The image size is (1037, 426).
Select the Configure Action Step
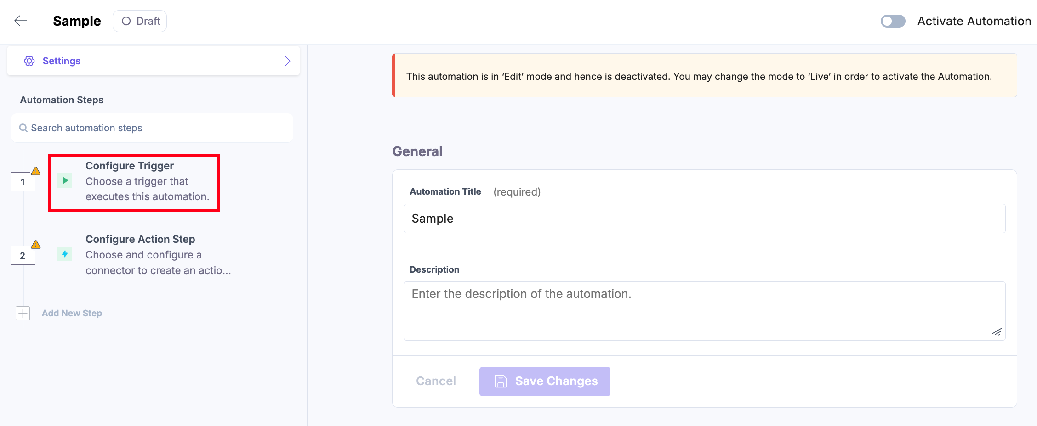pos(140,254)
